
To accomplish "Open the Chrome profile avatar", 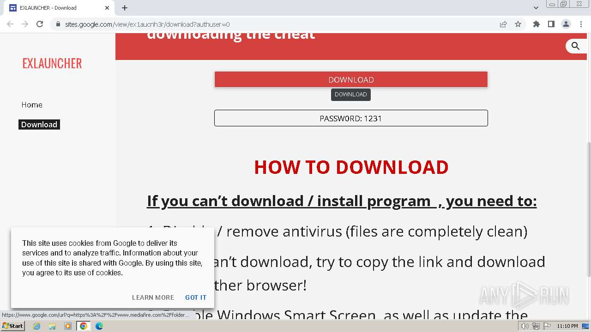I will pyautogui.click(x=566, y=24).
